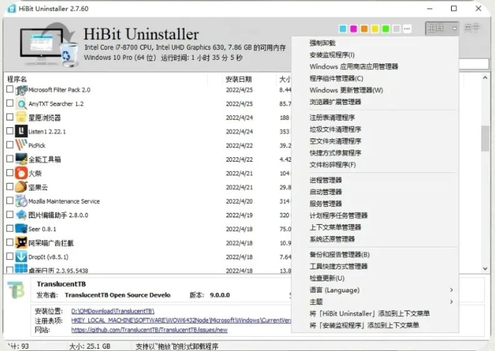Sort the list by 程序名 column header
Image resolution: width=495 pixels, height=351 pixels.
[x=17, y=79]
